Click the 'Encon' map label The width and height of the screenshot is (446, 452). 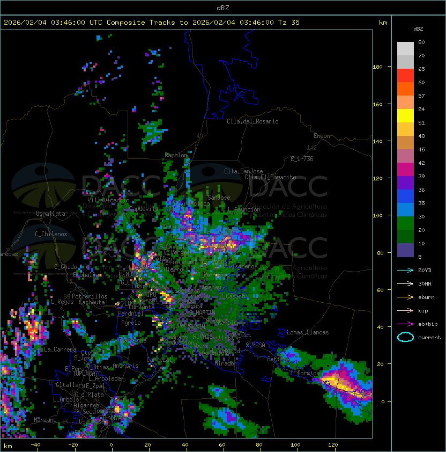coord(322,136)
